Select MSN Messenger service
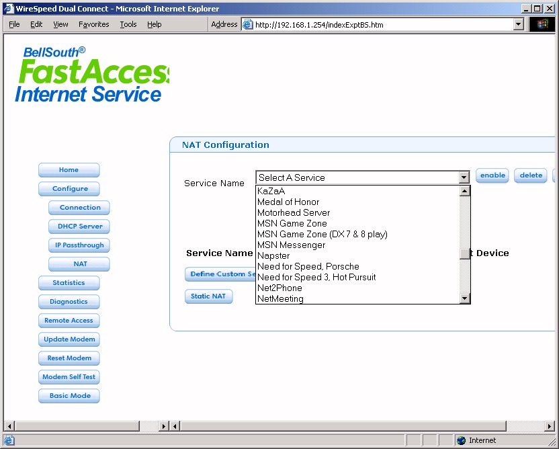 click(x=358, y=245)
